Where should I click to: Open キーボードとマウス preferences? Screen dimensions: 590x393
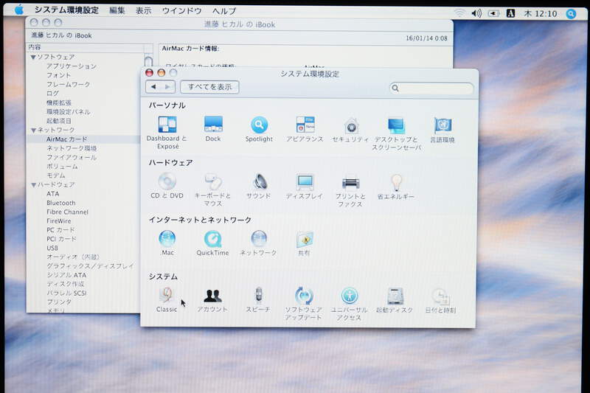(x=213, y=189)
